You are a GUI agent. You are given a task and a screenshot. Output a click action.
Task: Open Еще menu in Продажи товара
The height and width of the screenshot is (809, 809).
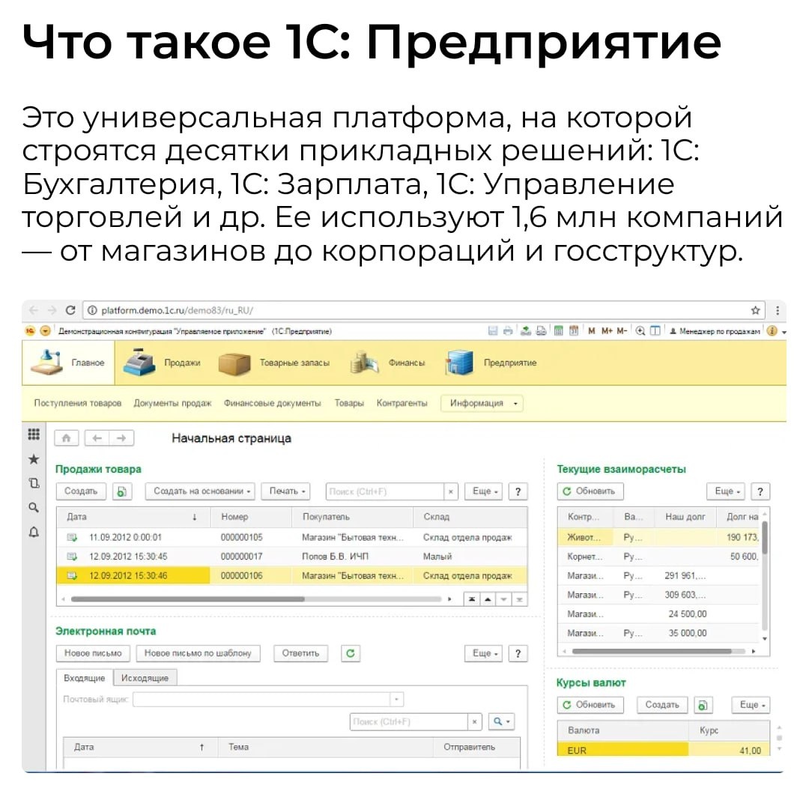point(485,491)
